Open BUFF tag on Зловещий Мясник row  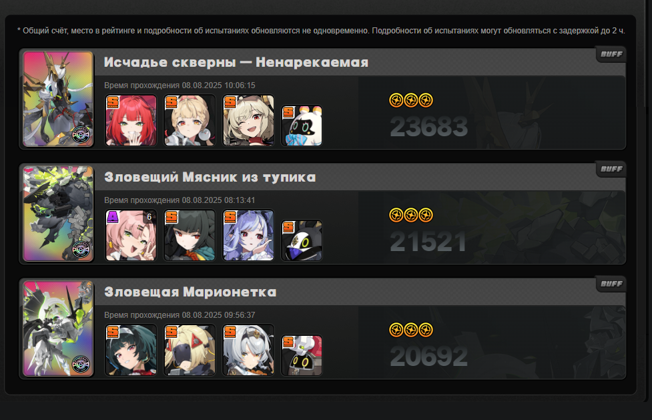pos(611,169)
